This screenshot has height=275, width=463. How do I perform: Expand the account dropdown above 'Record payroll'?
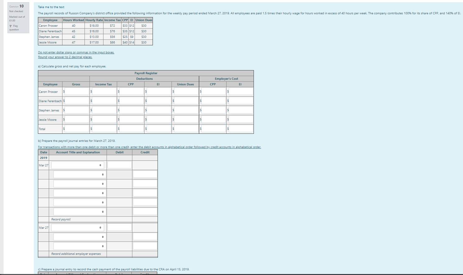coord(79,211)
